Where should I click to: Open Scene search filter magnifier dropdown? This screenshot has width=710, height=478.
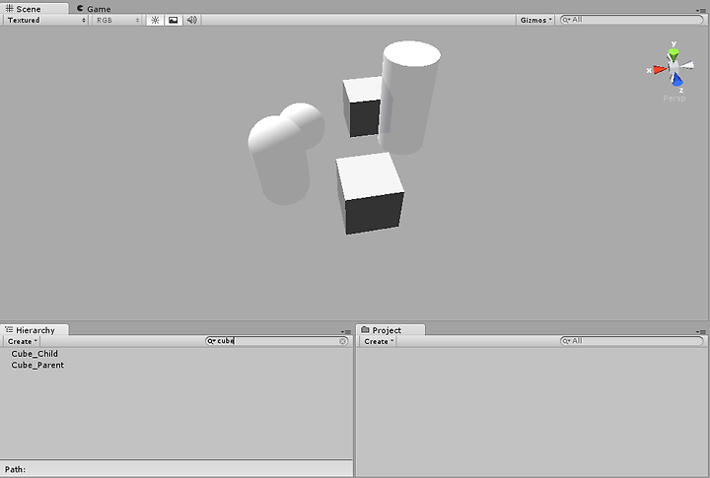566,20
